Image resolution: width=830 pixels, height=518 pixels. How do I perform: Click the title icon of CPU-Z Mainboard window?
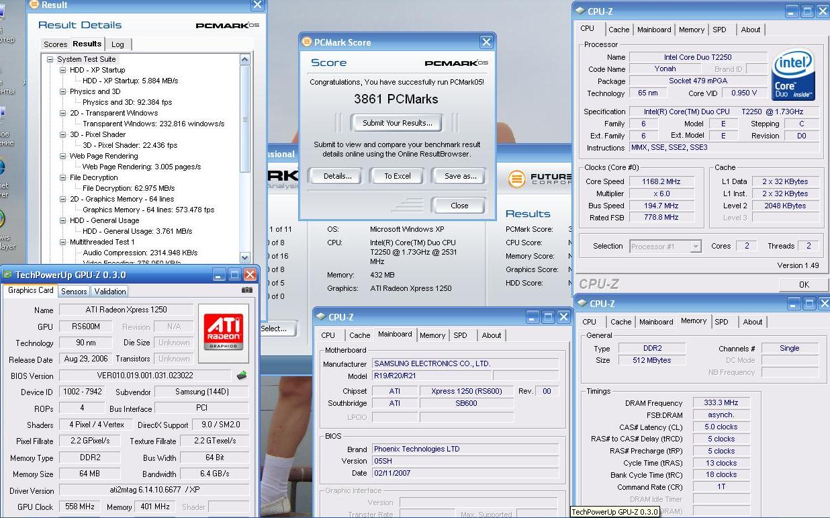[x=320, y=317]
